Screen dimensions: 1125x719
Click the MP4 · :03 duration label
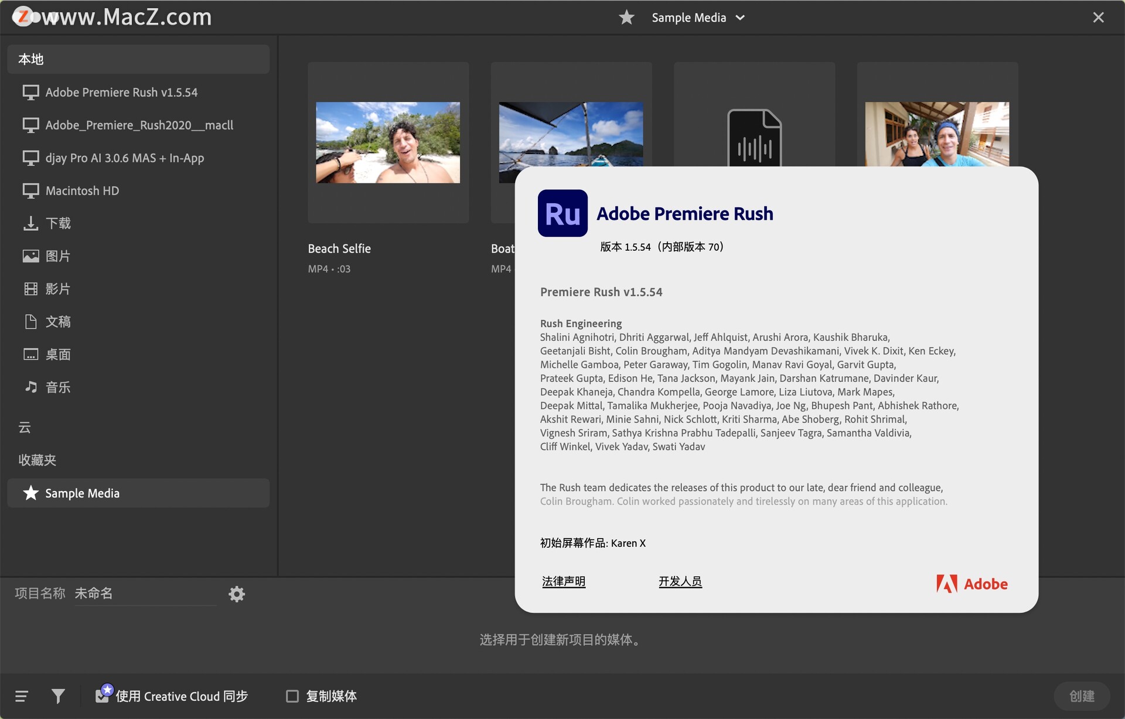pos(329,269)
